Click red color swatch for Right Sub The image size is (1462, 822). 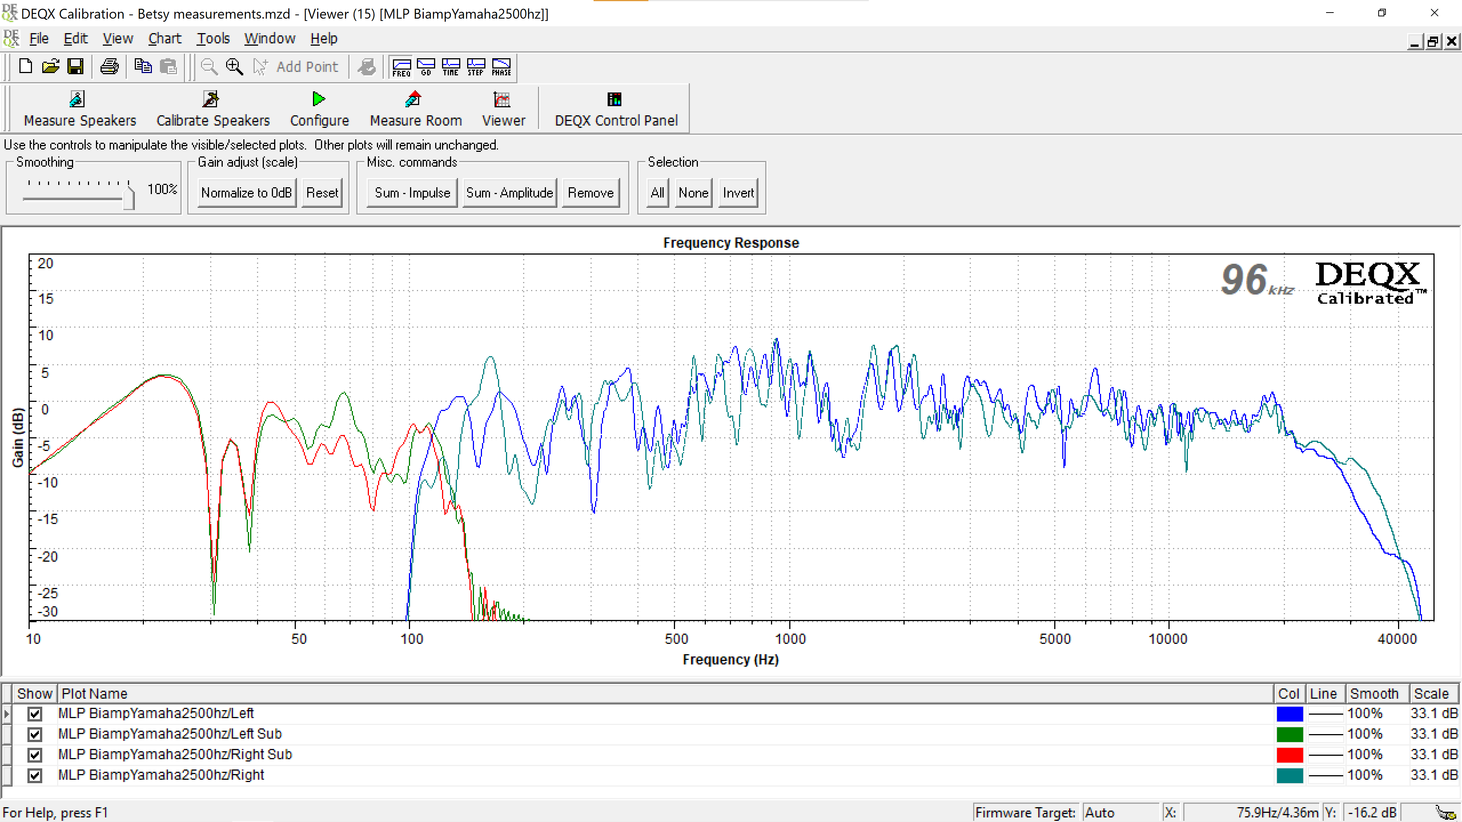(1290, 755)
